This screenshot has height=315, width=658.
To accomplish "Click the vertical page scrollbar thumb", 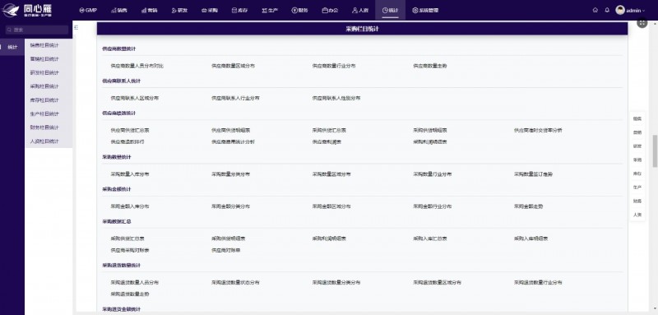I will (655, 151).
